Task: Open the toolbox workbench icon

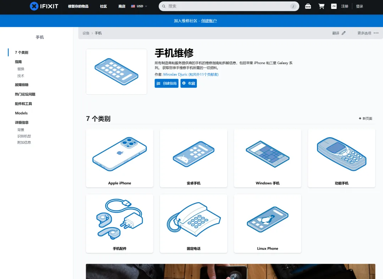Action: [308, 6]
